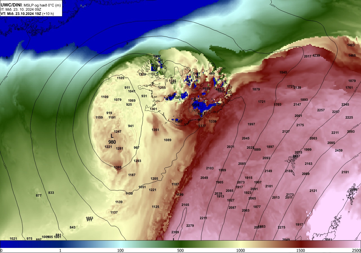The width and height of the screenshot is (361, 253).
Task: Click the '500' tick on the color legend
Action: tap(180, 250)
